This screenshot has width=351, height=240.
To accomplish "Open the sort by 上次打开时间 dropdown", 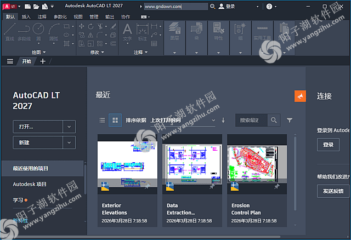I will (183, 121).
